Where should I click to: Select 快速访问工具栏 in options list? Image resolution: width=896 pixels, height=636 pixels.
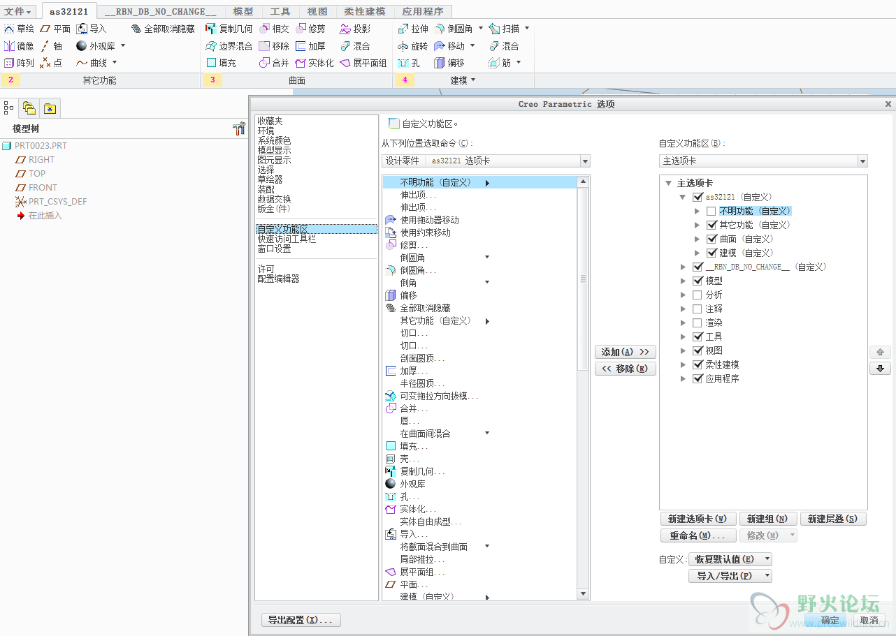(x=287, y=239)
